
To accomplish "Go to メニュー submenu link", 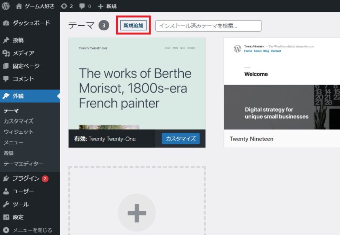I will [13, 143].
